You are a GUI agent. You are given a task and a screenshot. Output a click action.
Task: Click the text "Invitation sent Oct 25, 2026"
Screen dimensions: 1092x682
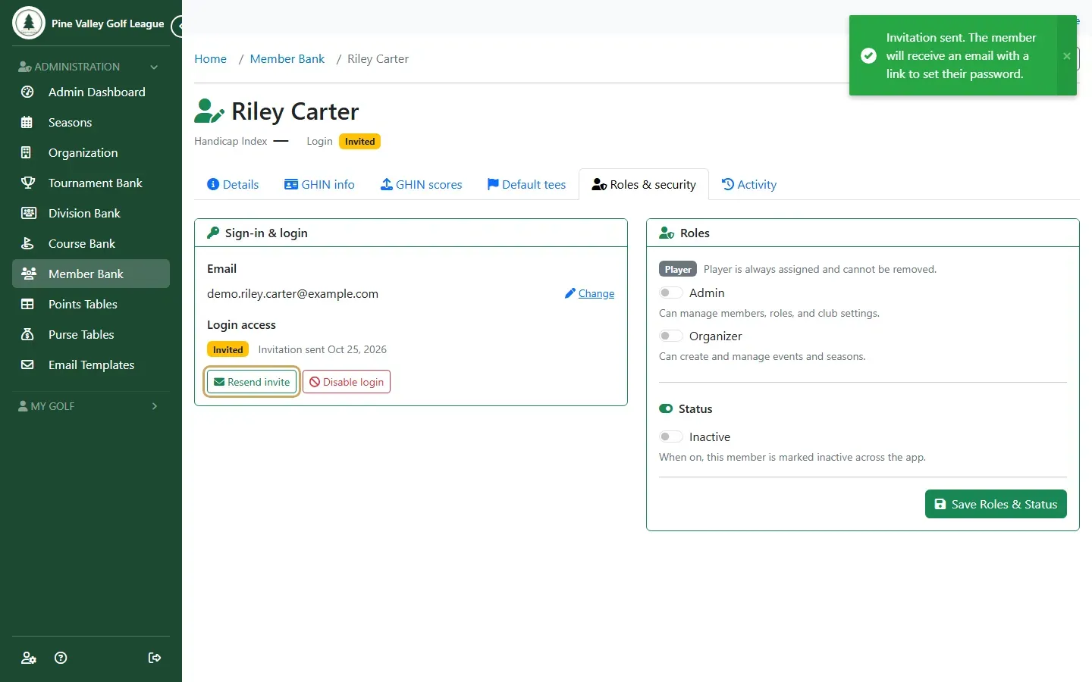[x=322, y=349]
